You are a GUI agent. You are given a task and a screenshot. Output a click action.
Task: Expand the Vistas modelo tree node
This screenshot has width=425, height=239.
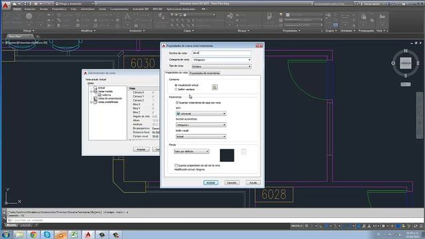pyautogui.click(x=92, y=92)
